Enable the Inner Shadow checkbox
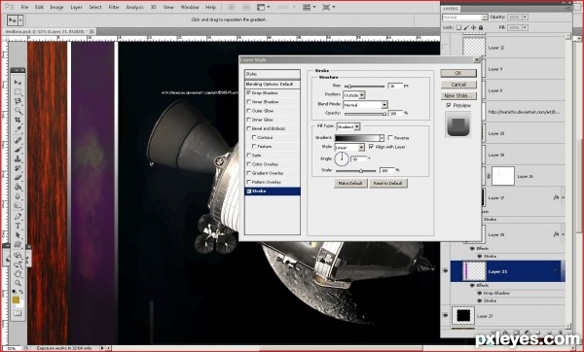Viewport: 584px width, 352px height. point(249,101)
